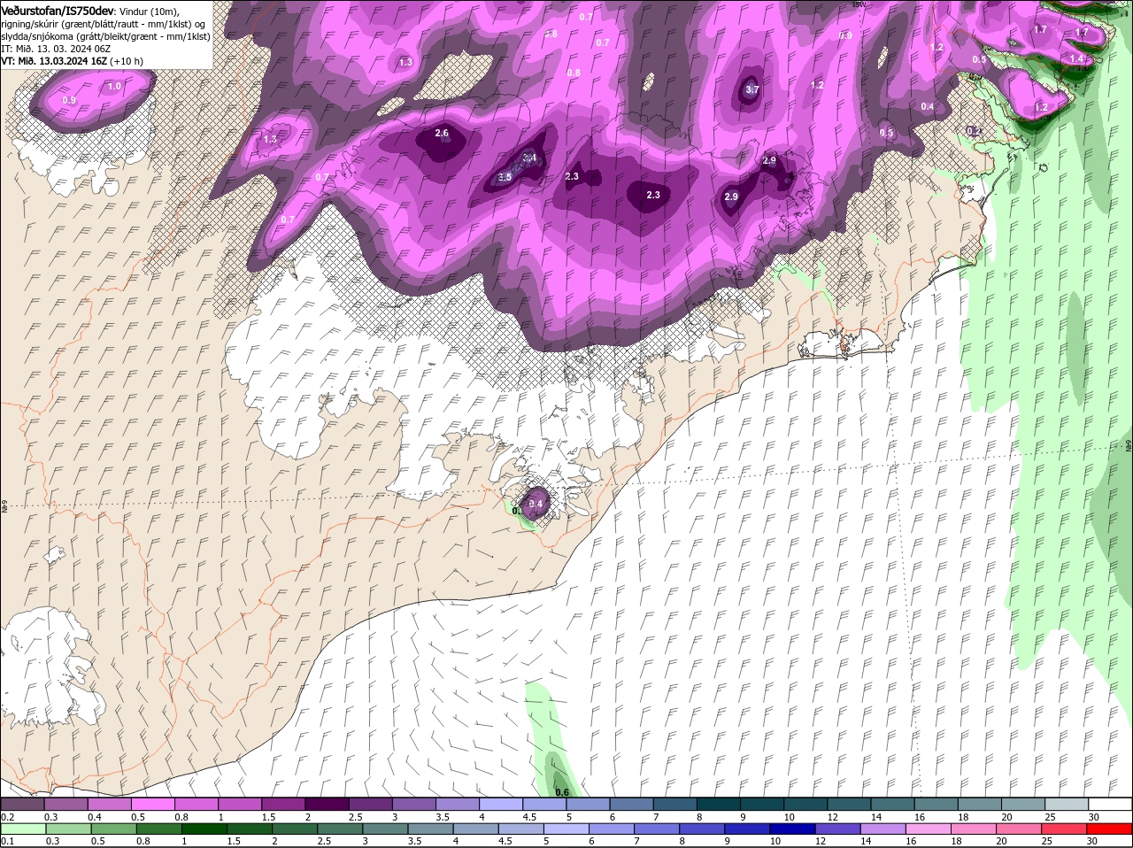
Task: Pick the bright pink snow swatch for 0.5–0.8
Action: pyautogui.click(x=153, y=805)
